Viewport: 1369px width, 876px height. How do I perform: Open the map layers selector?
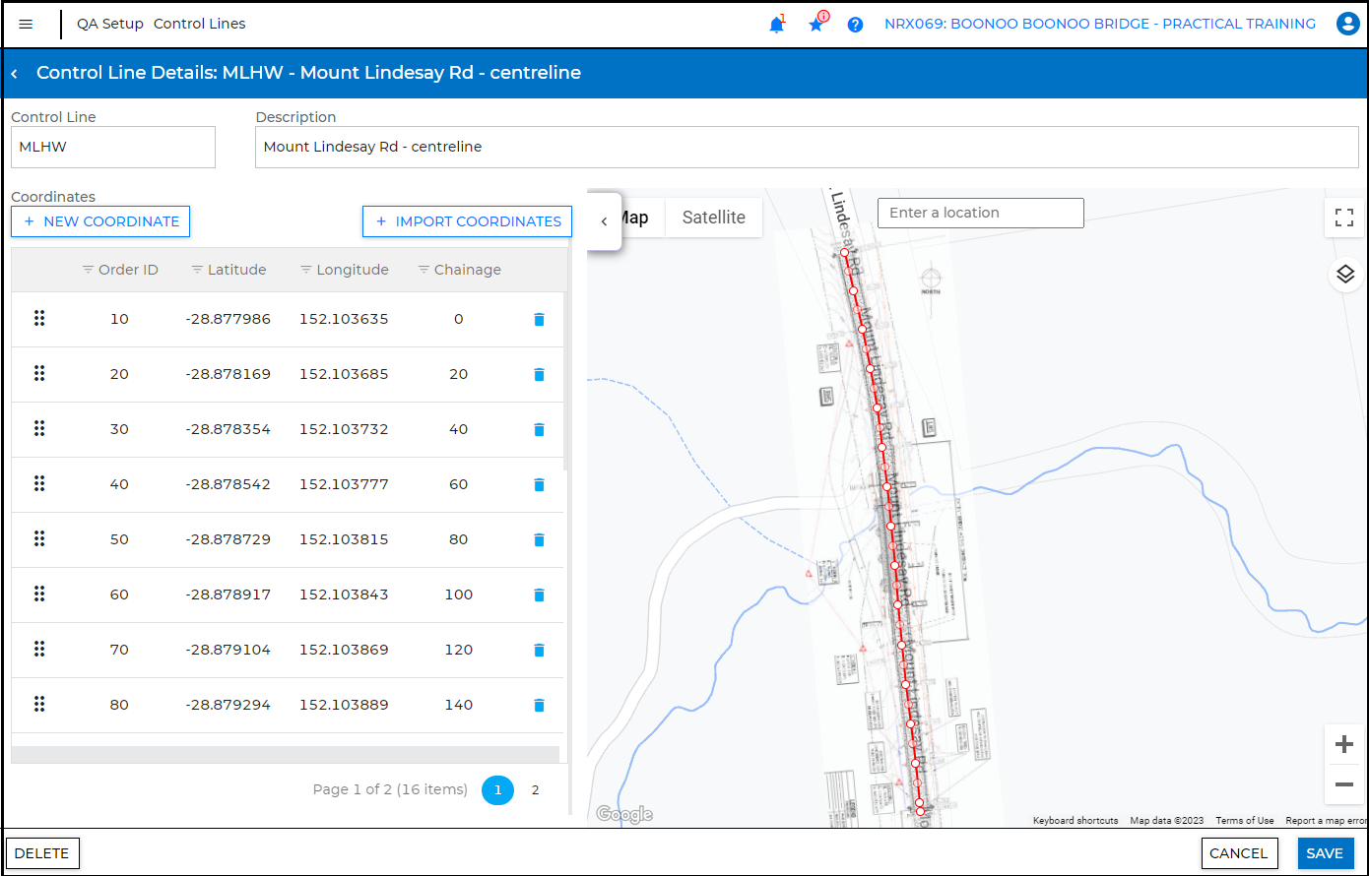pyautogui.click(x=1344, y=275)
